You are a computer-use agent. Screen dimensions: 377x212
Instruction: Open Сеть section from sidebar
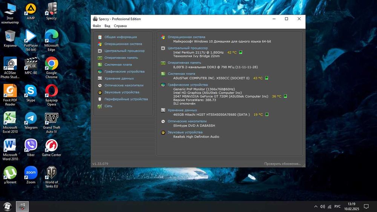[108, 106]
